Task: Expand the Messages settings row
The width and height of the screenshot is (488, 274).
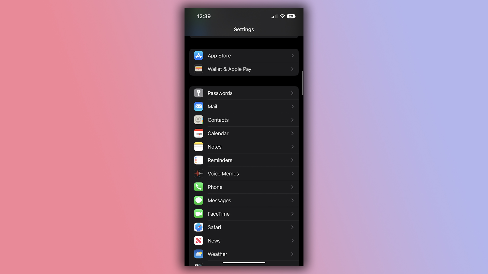Action: pyautogui.click(x=244, y=200)
